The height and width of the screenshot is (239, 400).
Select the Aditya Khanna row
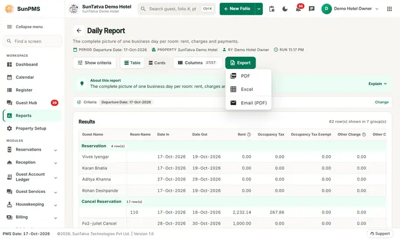(x=233, y=179)
